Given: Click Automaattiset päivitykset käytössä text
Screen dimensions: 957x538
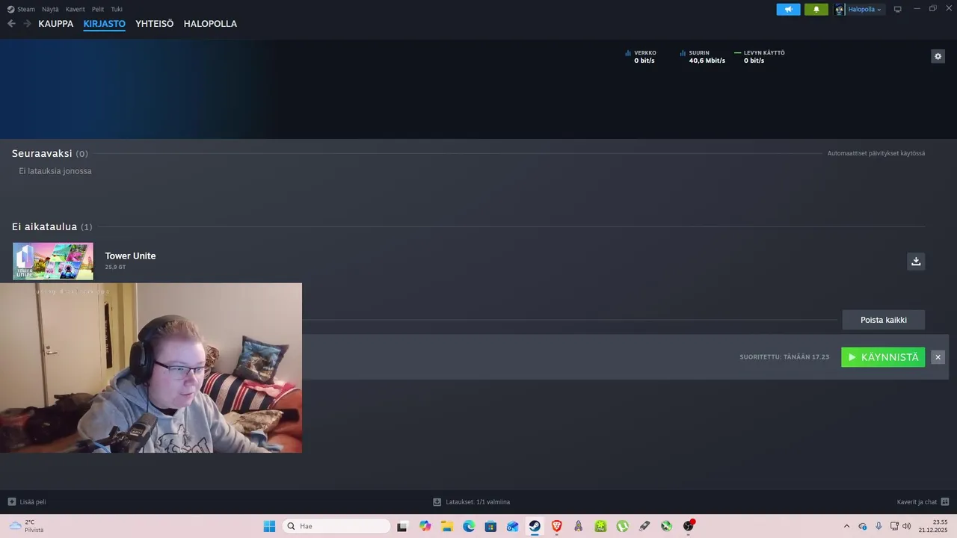Looking at the screenshot, I should point(876,153).
